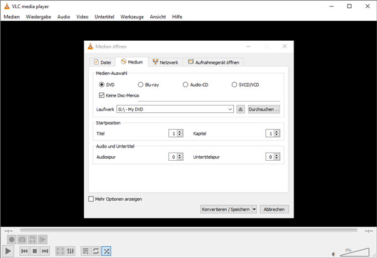This screenshot has height=258, width=377.
Task: Open the Werkzeuge menu
Action: click(x=132, y=17)
